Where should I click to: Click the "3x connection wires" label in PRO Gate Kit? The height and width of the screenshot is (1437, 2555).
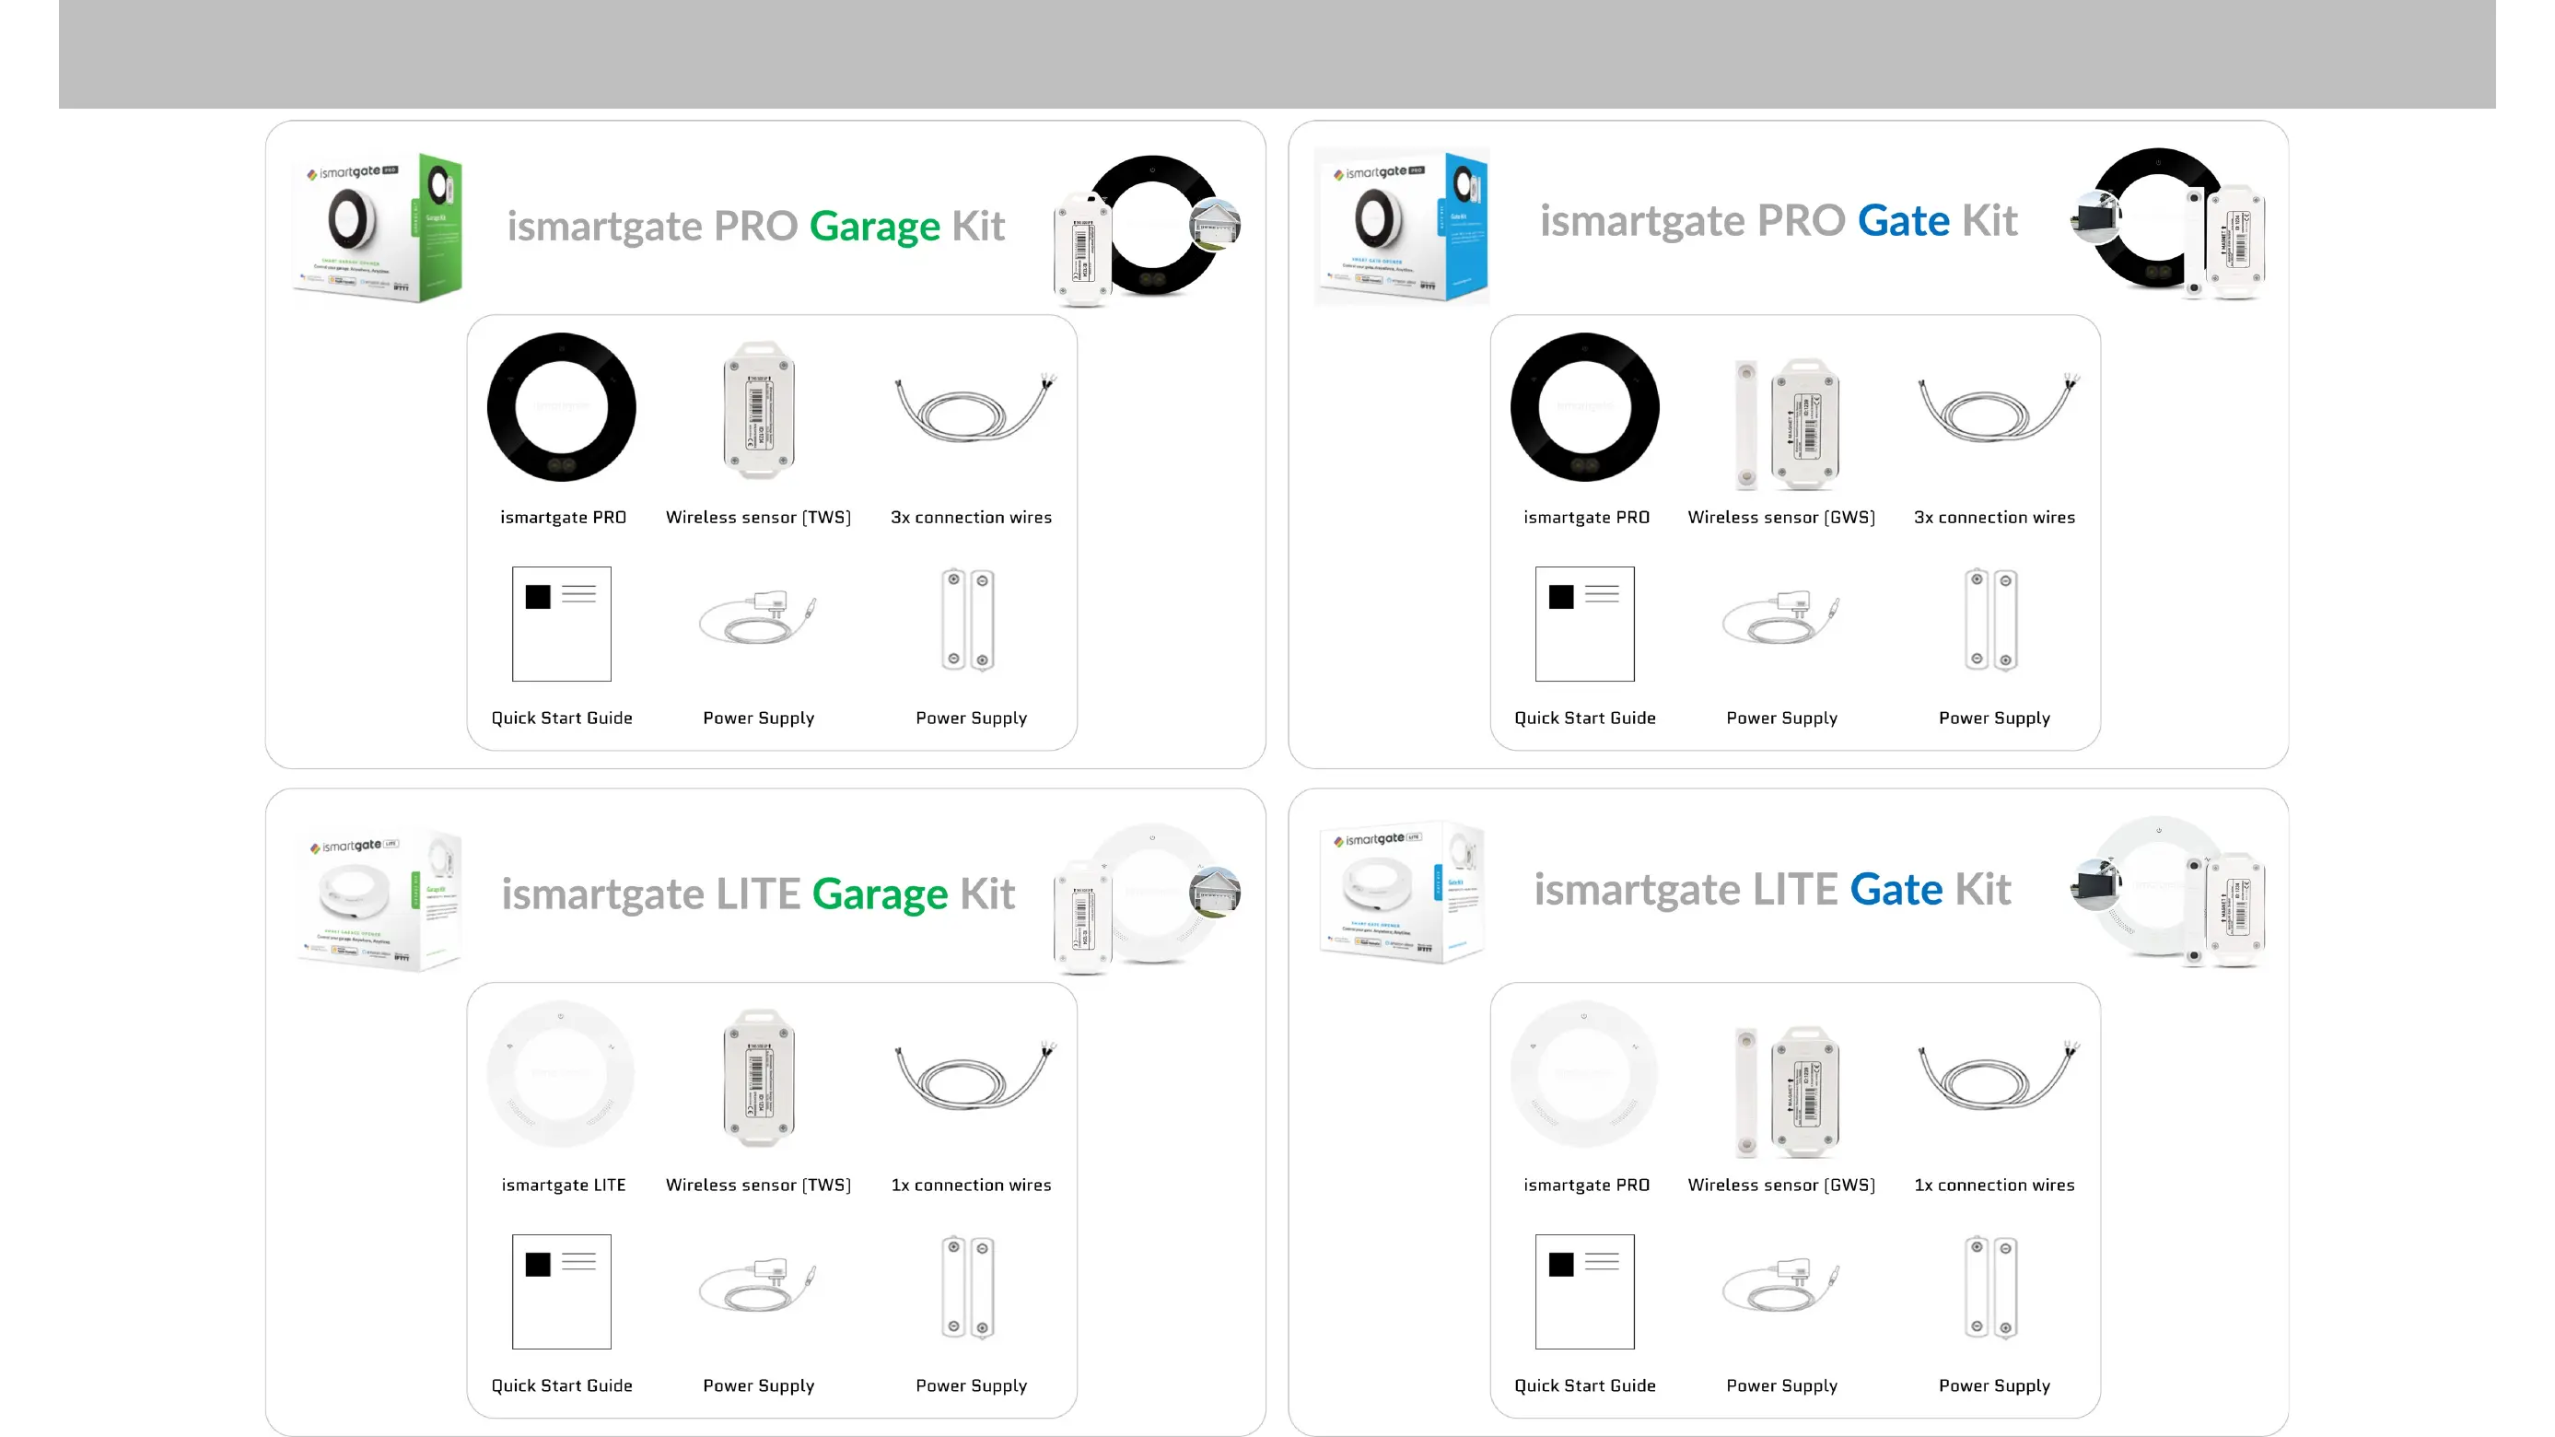[1993, 517]
